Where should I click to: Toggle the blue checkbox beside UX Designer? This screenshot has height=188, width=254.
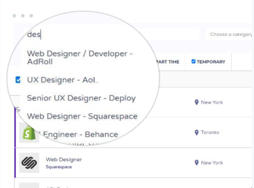(18, 80)
